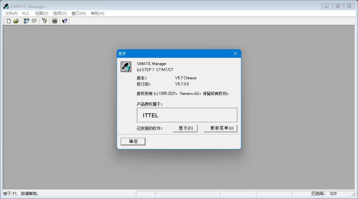Click the filter funnel toolbar icon

coord(44,21)
